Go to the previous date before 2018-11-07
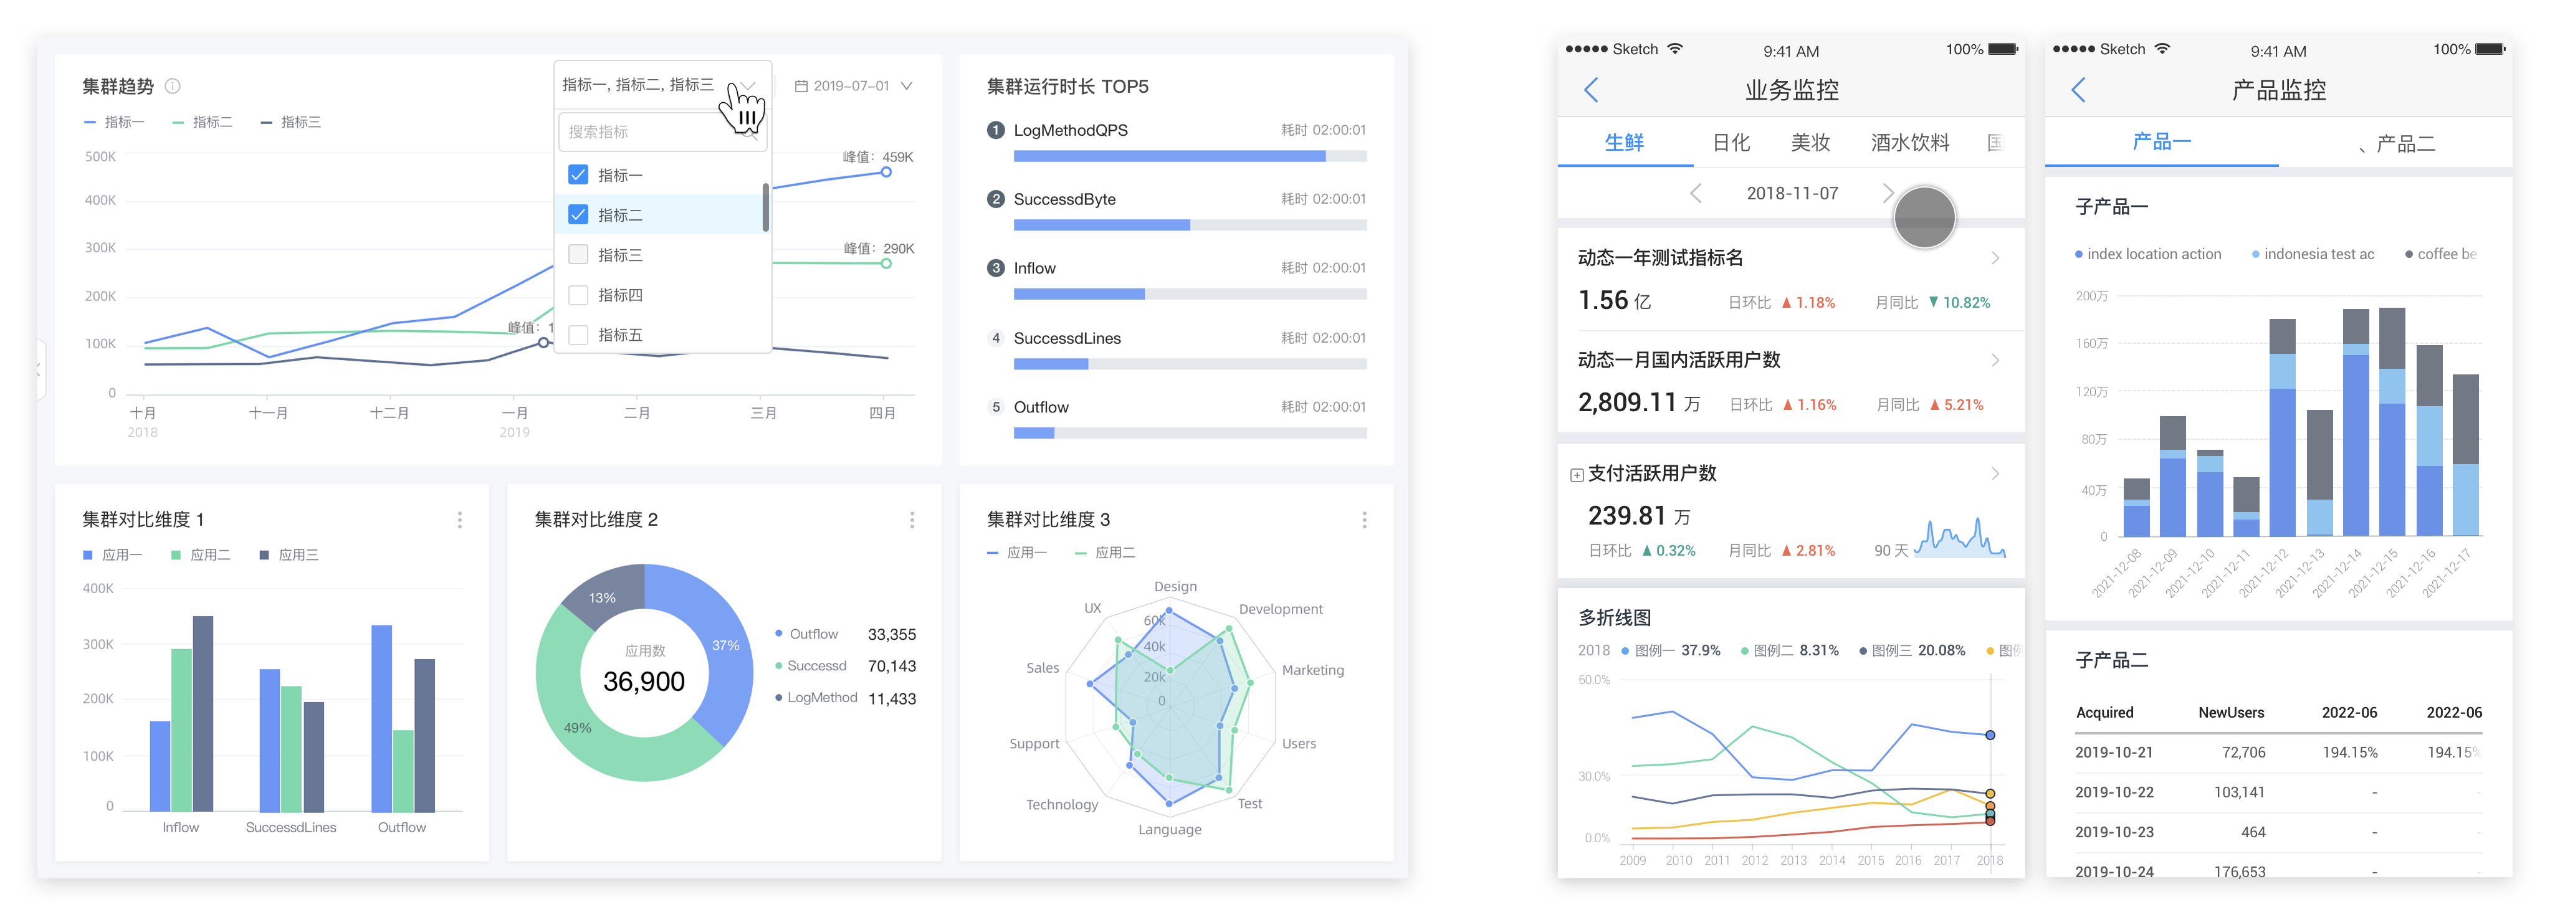This screenshot has width=2550, height=917. pyautogui.click(x=1696, y=194)
